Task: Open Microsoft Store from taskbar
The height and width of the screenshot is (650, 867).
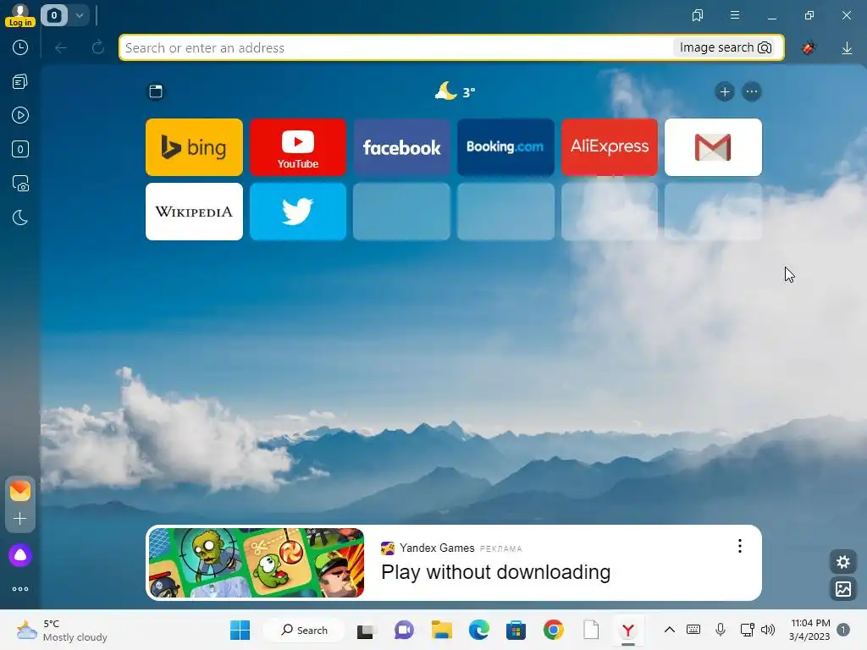Action: point(516,630)
